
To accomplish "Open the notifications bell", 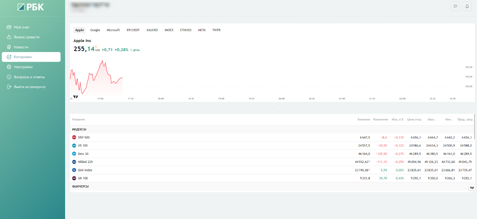I will [467, 6].
